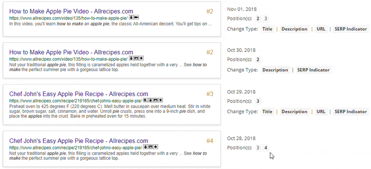Open the first 'How to Make Apple Pie Video' title link
This screenshot has height=169, width=371.
(71, 12)
